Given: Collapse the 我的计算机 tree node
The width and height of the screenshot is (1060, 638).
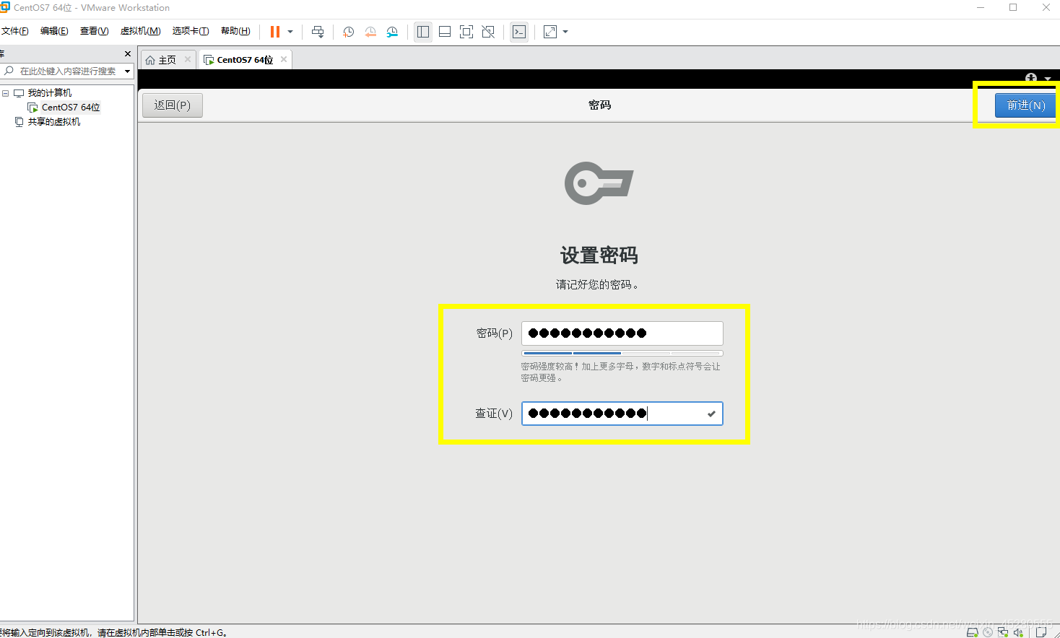Looking at the screenshot, I should click(6, 93).
